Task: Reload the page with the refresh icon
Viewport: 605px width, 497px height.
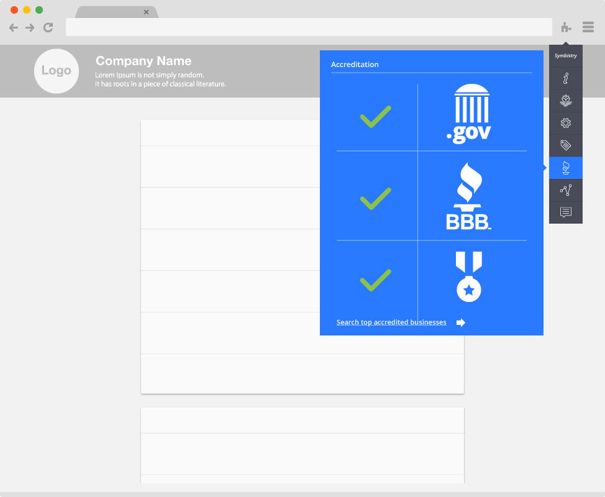Action: click(48, 27)
